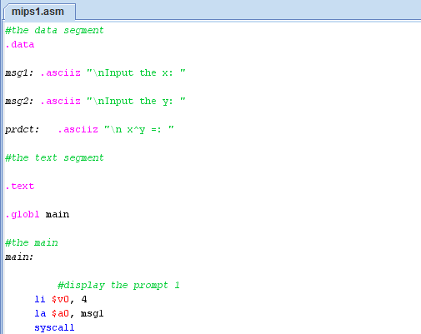Screen dimensions: 421x334
Task: Place cursor on the .text directive
Action: (20, 186)
